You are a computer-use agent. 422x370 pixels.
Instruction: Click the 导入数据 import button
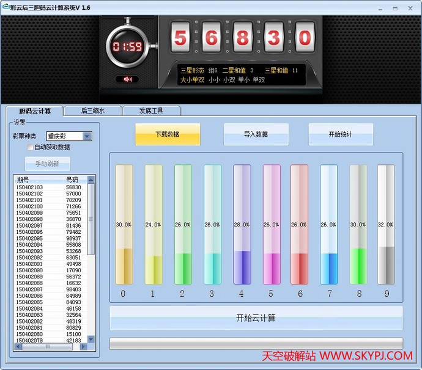tap(256, 134)
